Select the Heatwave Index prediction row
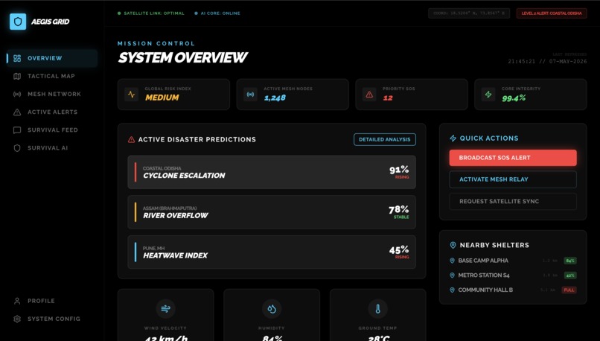Screen dimensions: 600x341 tap(272, 252)
